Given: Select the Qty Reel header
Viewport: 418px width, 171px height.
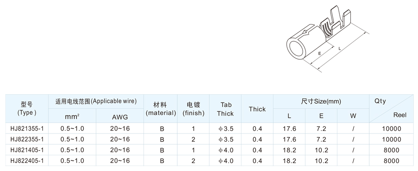Looking at the screenshot, I should [x=392, y=108].
